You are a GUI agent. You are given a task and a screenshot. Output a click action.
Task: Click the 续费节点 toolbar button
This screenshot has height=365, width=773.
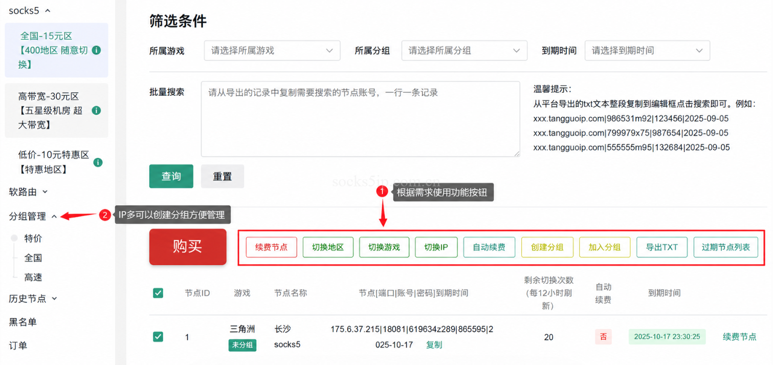272,247
